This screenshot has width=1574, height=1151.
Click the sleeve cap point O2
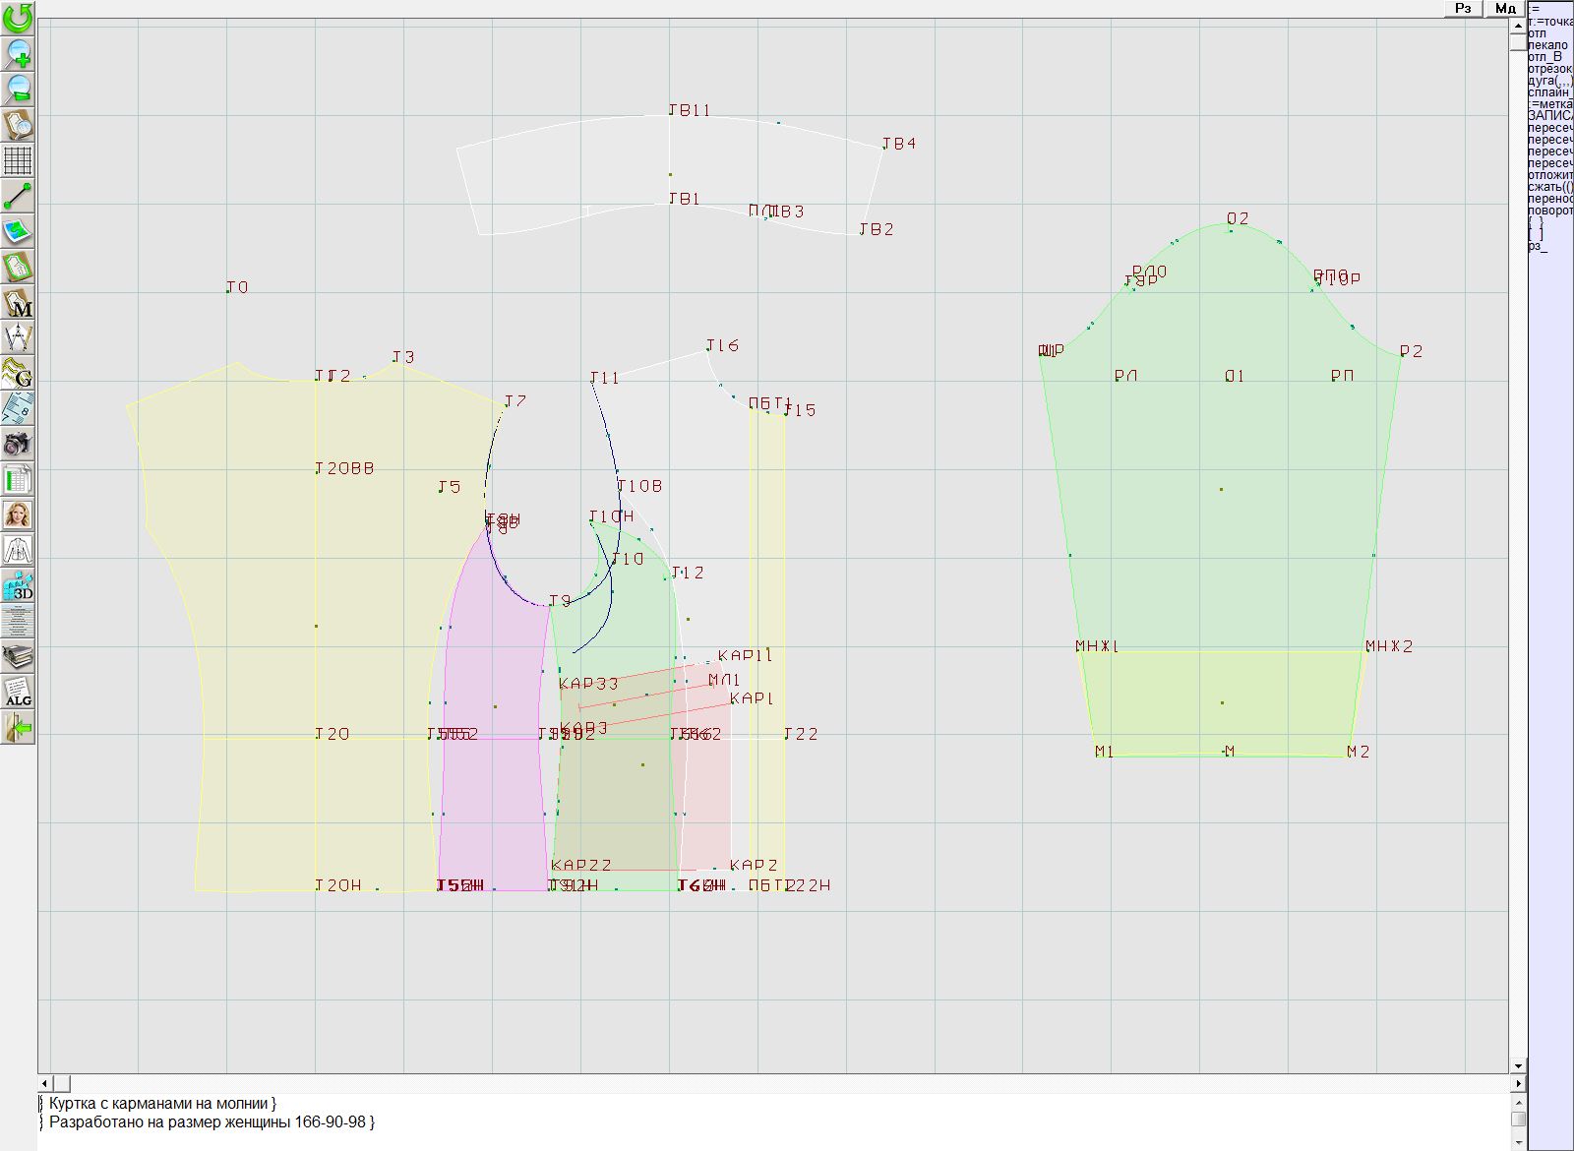[x=1231, y=230]
